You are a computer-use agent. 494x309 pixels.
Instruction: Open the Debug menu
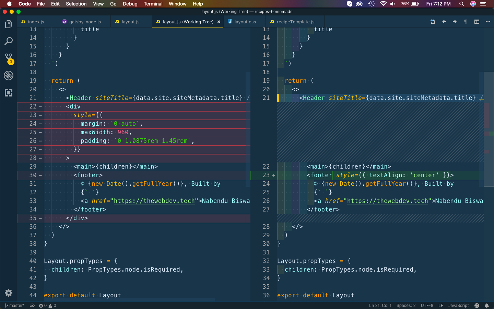[130, 4]
